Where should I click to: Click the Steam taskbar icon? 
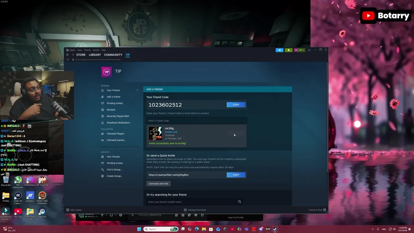[275, 229]
